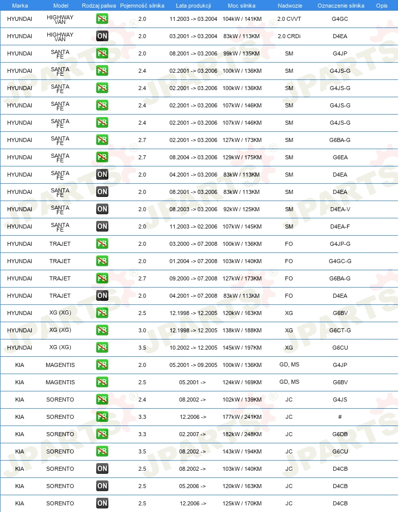Click the '182kW / 248KM' power cell
The width and height of the screenshot is (398, 512).
click(242, 434)
